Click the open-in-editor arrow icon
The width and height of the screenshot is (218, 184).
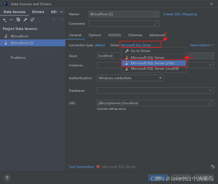click(32, 20)
